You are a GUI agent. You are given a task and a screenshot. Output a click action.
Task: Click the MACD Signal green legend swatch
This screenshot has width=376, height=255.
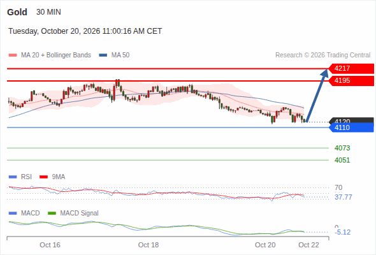52,214
